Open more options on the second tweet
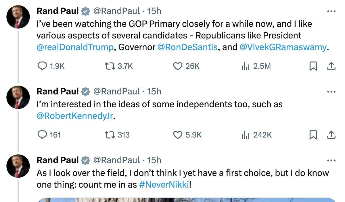345x202 pixels. coord(331,92)
